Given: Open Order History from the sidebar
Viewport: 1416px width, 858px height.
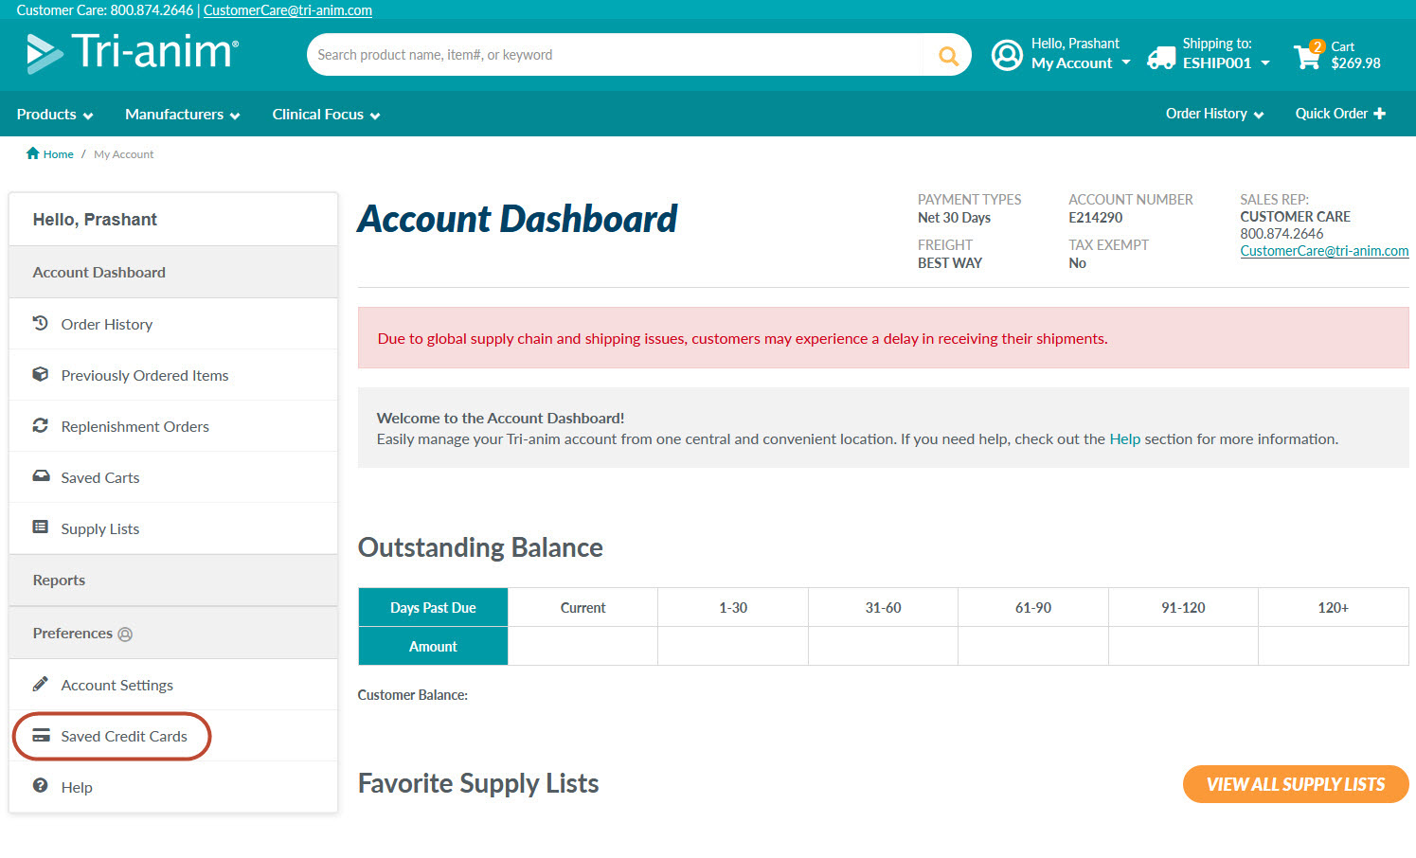Looking at the screenshot, I should point(173,324).
